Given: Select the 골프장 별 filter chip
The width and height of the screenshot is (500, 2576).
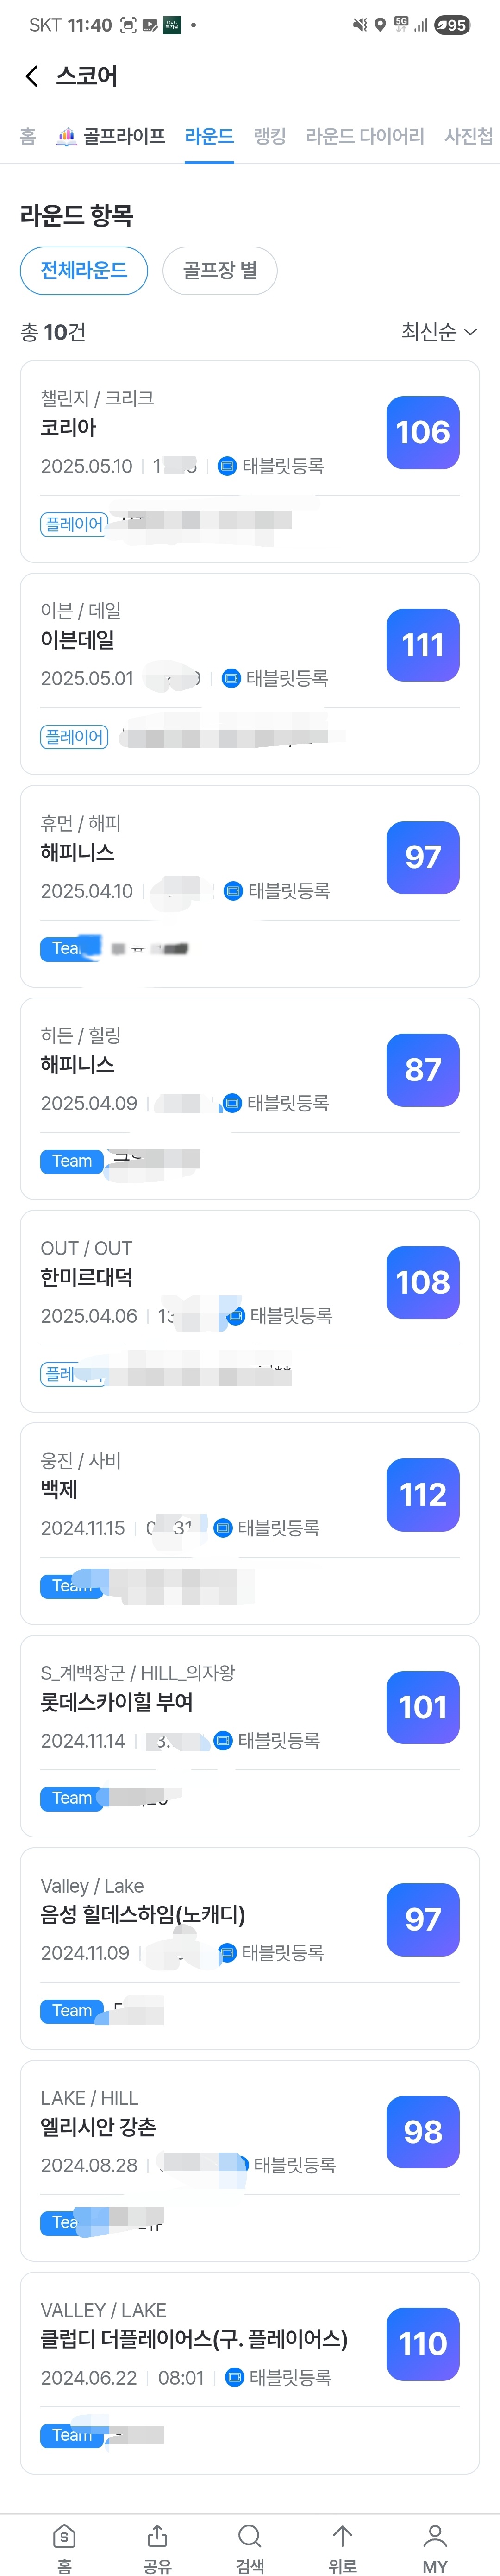Looking at the screenshot, I should [x=219, y=270].
